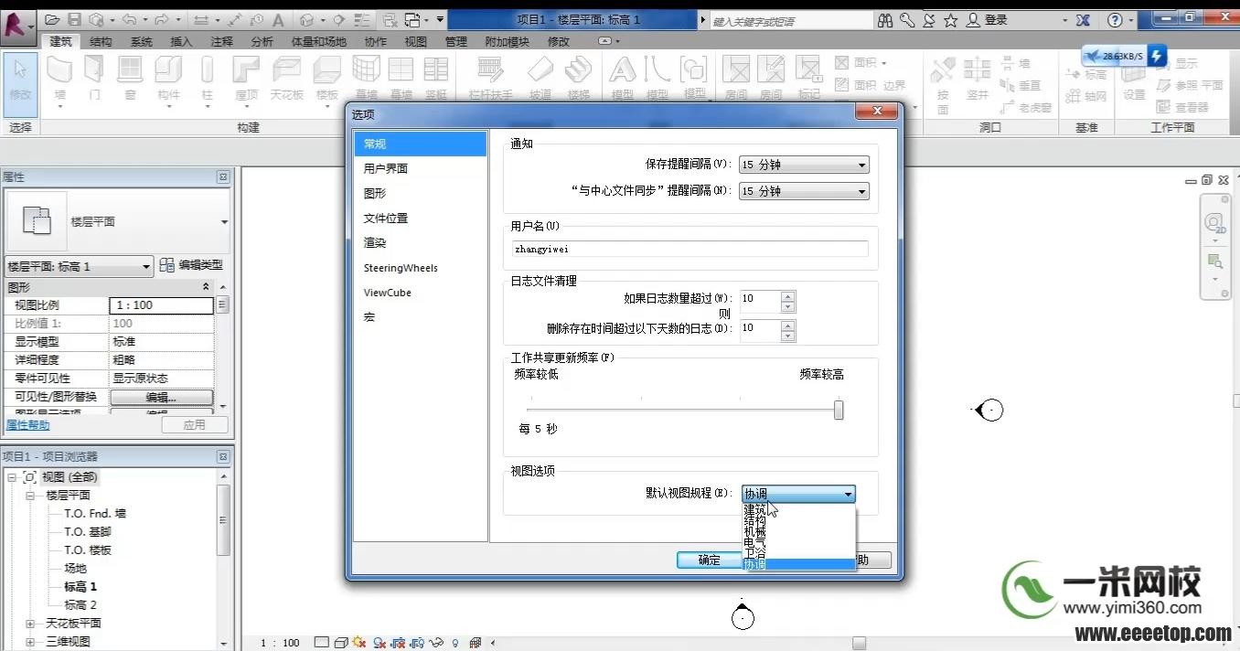Screen dimensions: 1240x651
Task: Select 渲染 in the options sidebar
Action: point(421,242)
